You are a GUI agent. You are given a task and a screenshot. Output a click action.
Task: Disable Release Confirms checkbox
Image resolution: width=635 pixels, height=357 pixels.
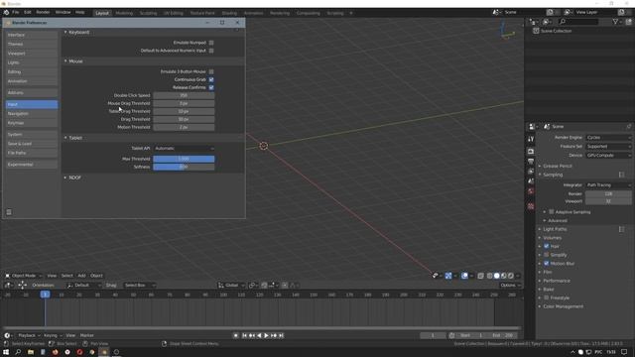click(x=211, y=87)
